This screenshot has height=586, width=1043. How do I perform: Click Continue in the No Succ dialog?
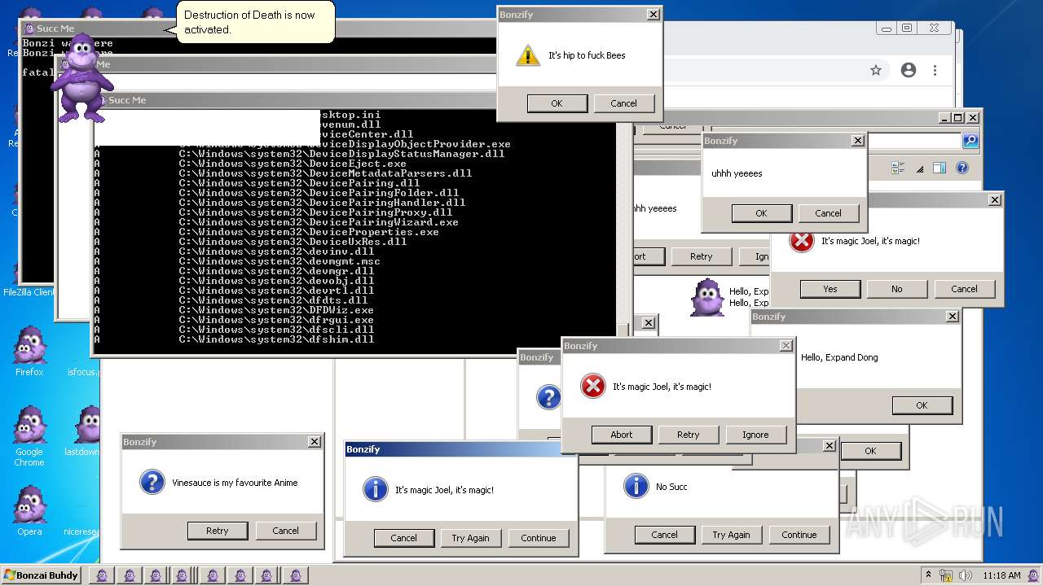[x=799, y=535]
